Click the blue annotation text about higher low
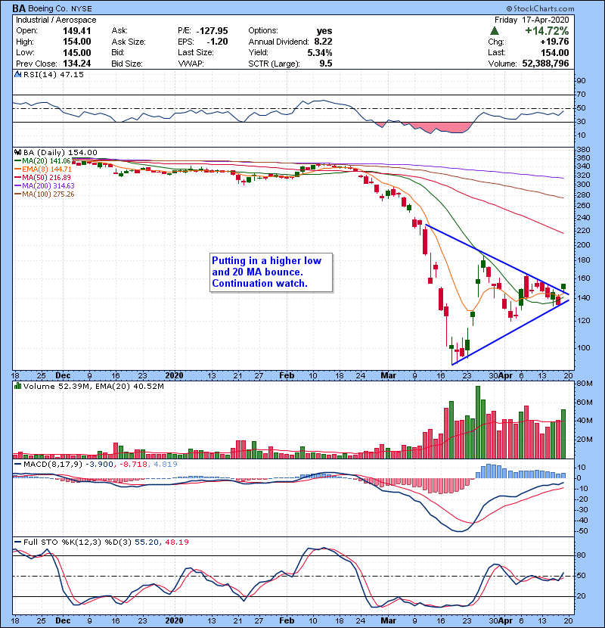The image size is (605, 628). pyautogui.click(x=267, y=272)
